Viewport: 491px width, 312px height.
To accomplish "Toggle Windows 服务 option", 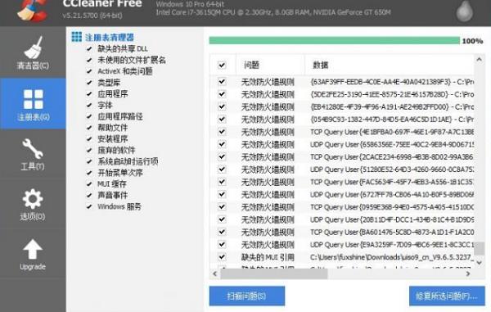I will pos(89,206).
